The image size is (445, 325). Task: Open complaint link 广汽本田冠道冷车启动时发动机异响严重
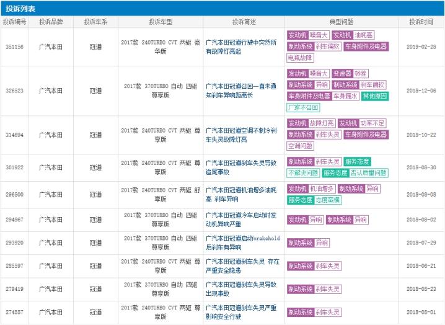pyautogui.click(x=241, y=220)
